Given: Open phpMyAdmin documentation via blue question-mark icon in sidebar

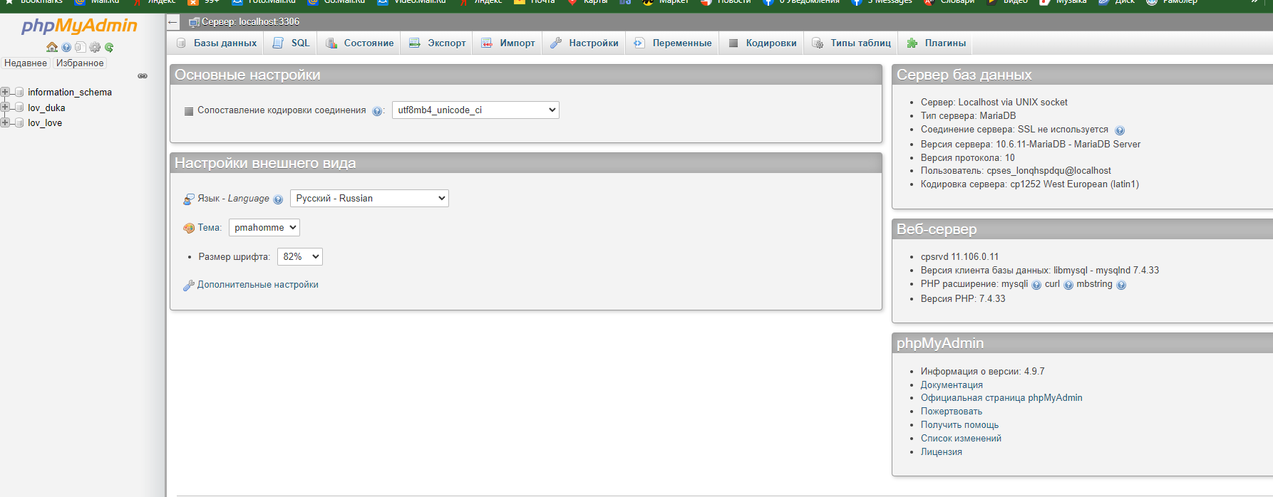Looking at the screenshot, I should [x=66, y=48].
